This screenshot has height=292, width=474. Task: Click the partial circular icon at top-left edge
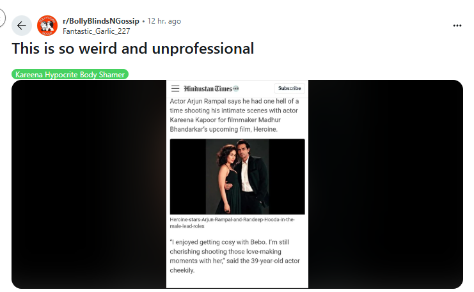[x=2, y=18]
